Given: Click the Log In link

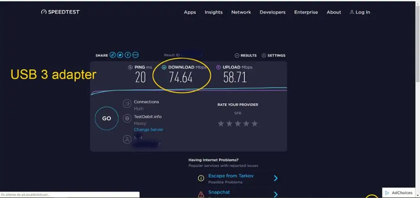Looking at the screenshot, I should coord(360,12).
